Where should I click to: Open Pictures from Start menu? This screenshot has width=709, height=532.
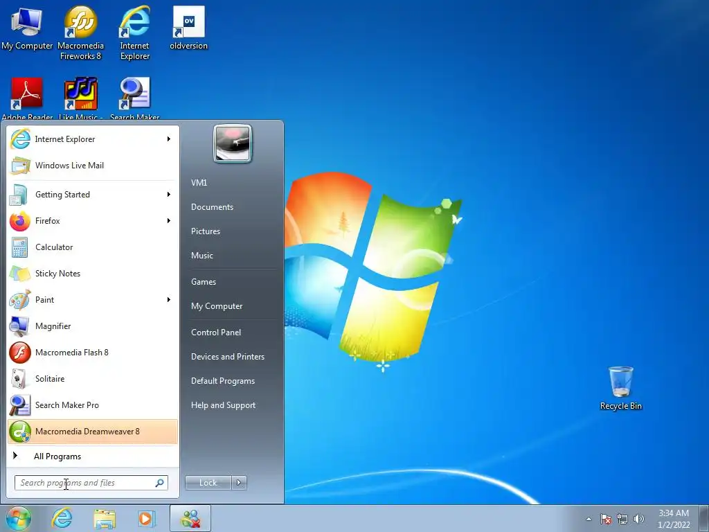point(205,231)
